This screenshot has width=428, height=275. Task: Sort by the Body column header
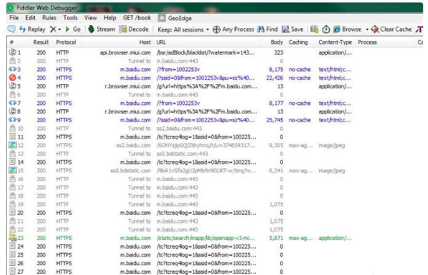(x=273, y=42)
